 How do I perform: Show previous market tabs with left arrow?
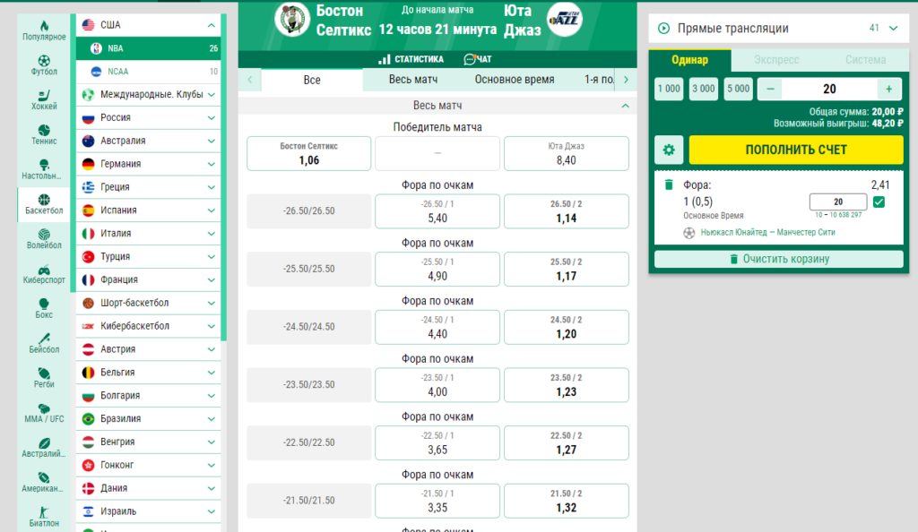point(250,80)
